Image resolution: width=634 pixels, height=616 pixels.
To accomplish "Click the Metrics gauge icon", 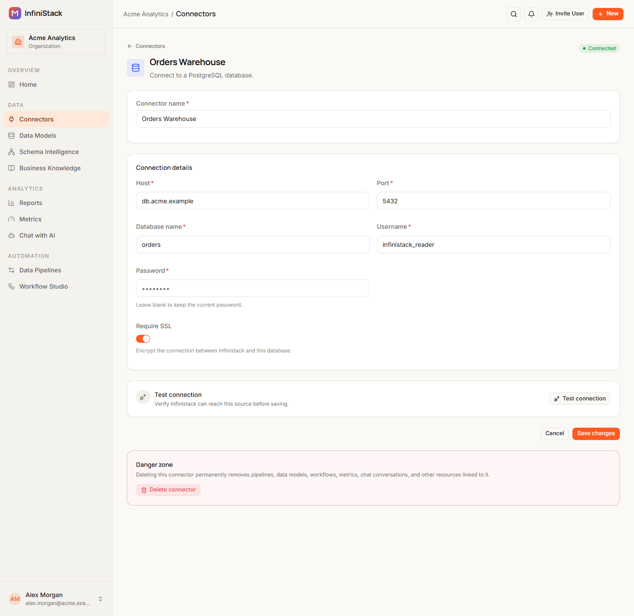I will point(11,219).
